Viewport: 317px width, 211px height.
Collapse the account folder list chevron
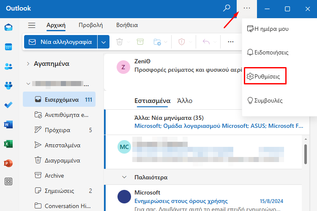click(x=28, y=84)
